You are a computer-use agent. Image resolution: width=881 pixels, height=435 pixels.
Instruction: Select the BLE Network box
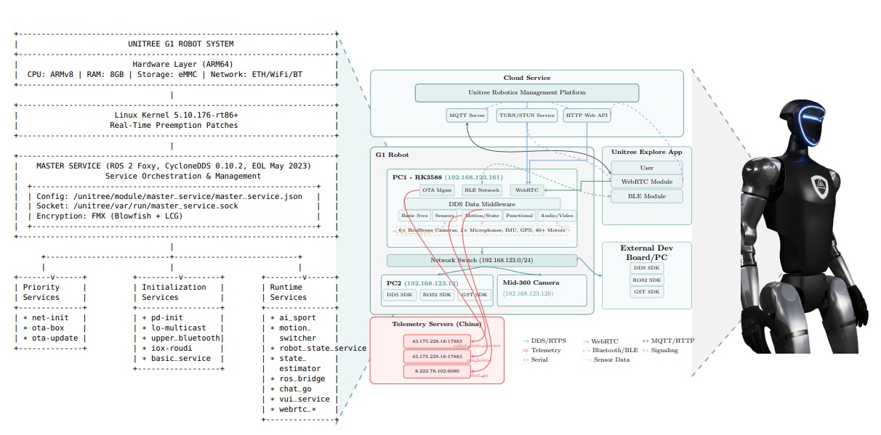pos(482,190)
